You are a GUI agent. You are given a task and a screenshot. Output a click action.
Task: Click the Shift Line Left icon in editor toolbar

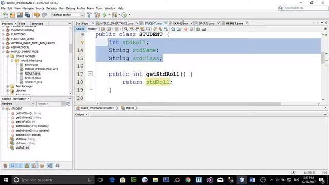click(x=173, y=29)
